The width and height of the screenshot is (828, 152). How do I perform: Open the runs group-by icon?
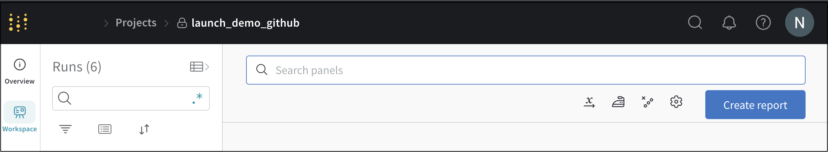(105, 129)
